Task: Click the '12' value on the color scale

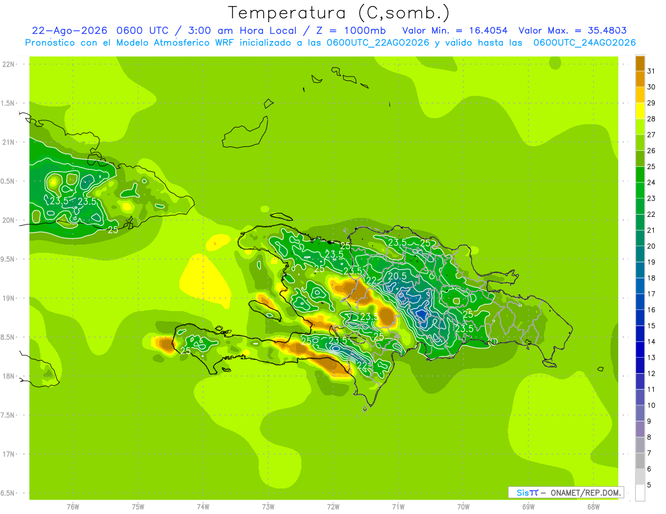Action: click(651, 374)
